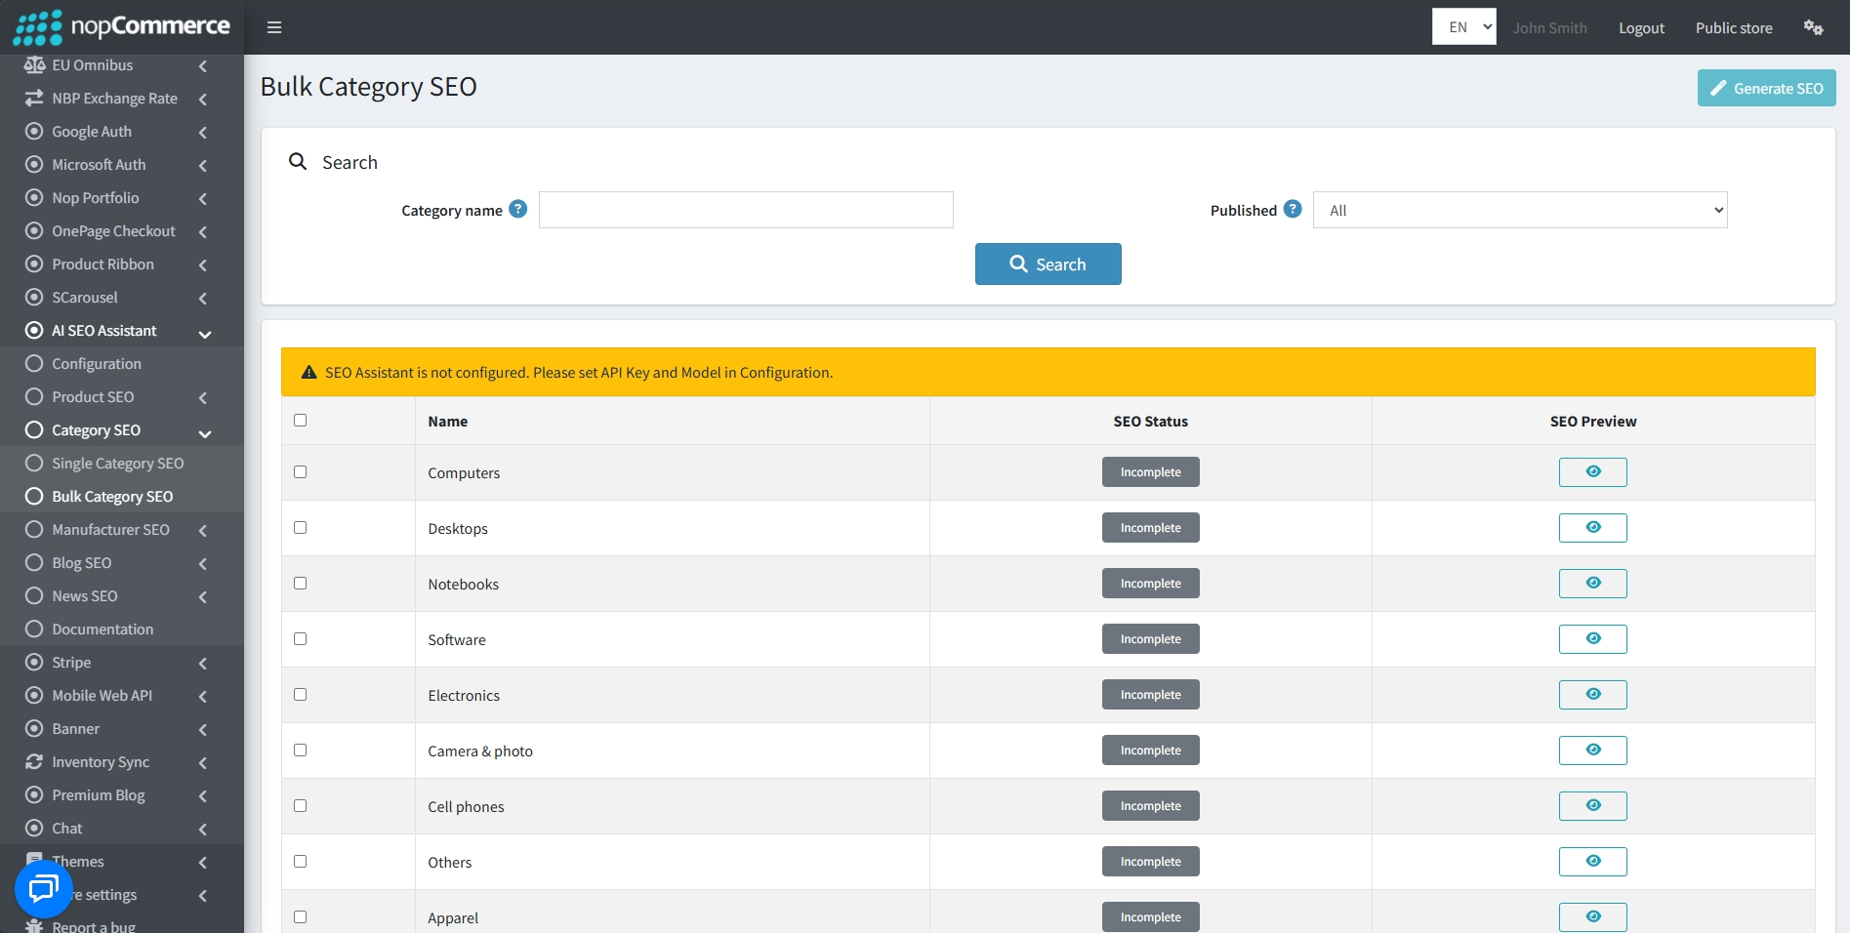Select the Electronics category checkbox
This screenshot has width=1850, height=933.
coord(300,694)
